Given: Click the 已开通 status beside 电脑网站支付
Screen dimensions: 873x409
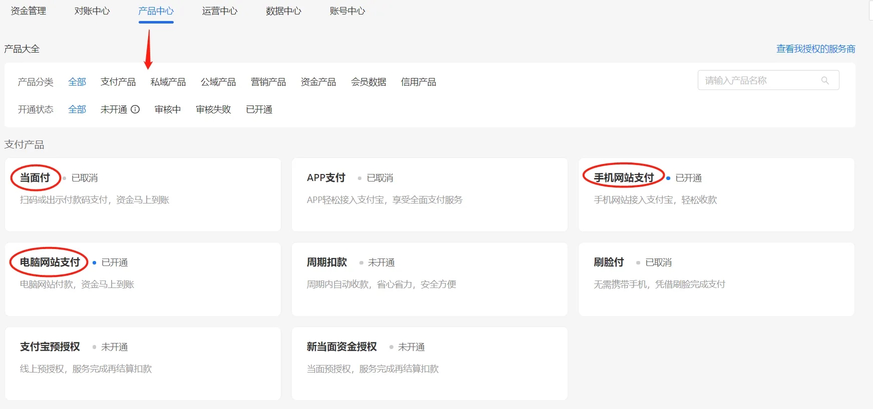Looking at the screenshot, I should point(115,262).
